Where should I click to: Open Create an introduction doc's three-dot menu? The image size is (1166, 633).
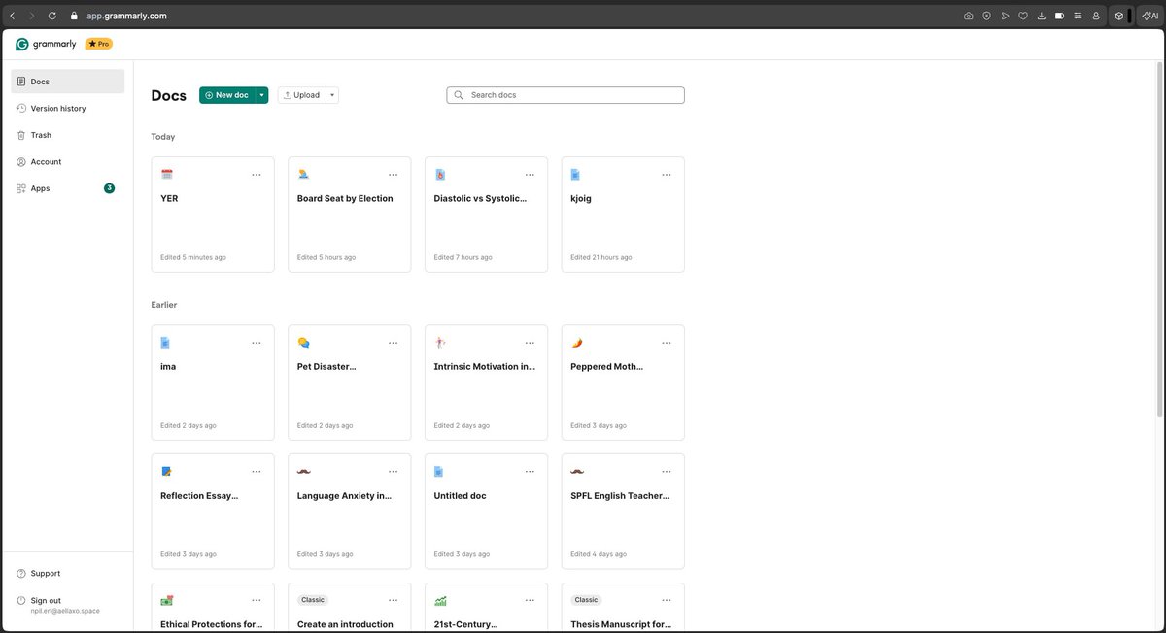click(393, 601)
